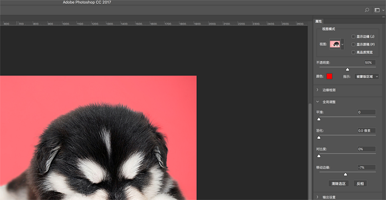This screenshot has height=200, width=386.
Task: Click the 反相 button
Action: [360, 184]
